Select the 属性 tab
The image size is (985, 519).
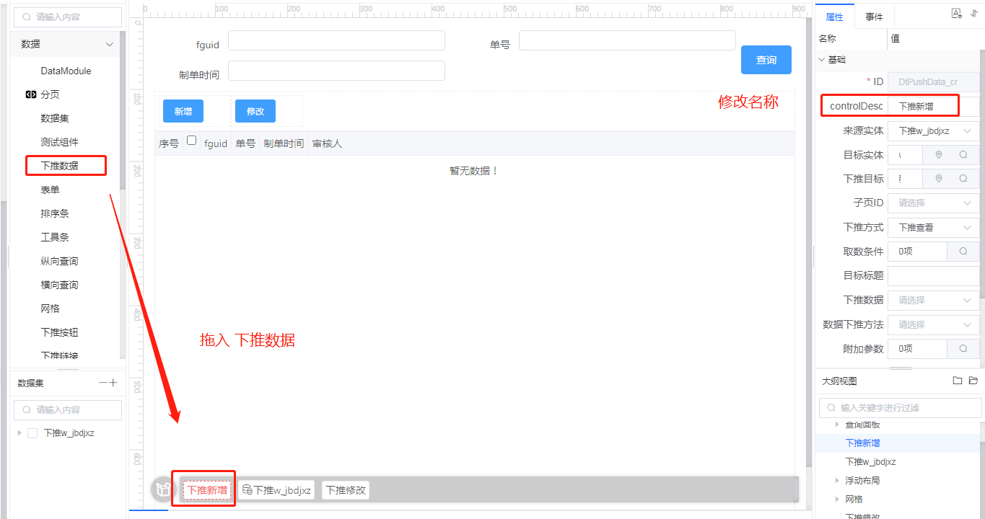834,17
